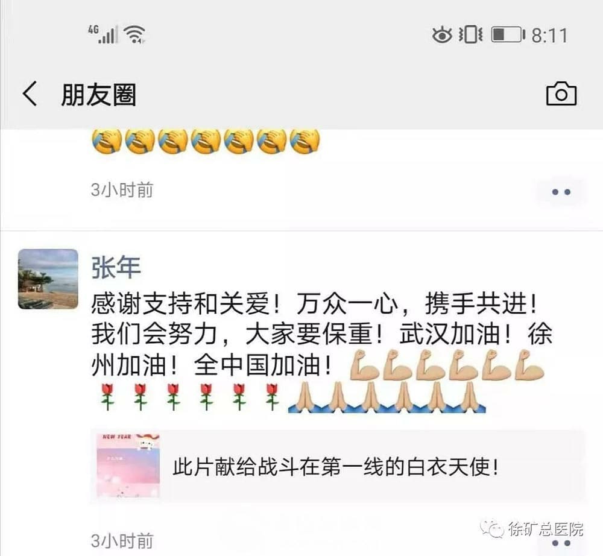Tap the 朋友圈 title in the header
Screen dimensions: 603x556
click(x=98, y=95)
